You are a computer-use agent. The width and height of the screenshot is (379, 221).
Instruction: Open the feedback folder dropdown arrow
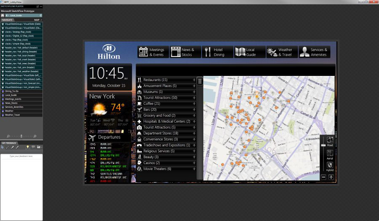coord(42,147)
